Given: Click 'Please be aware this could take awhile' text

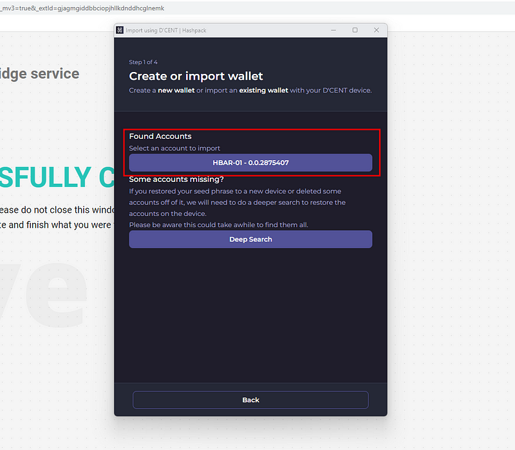Looking at the screenshot, I should pos(218,225).
